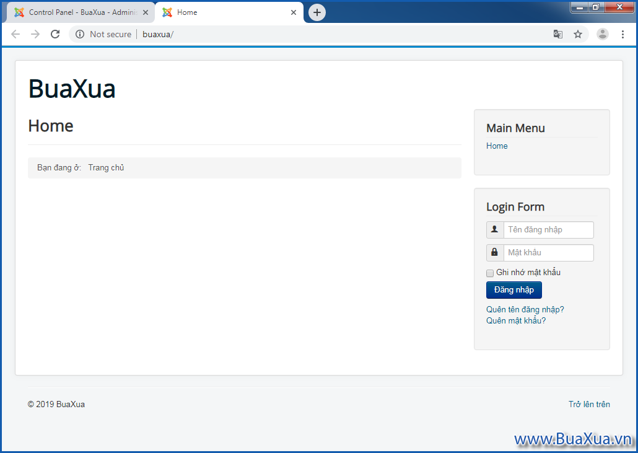
Task: Close the Control Panel - BuaXua tab
Action: click(x=146, y=12)
